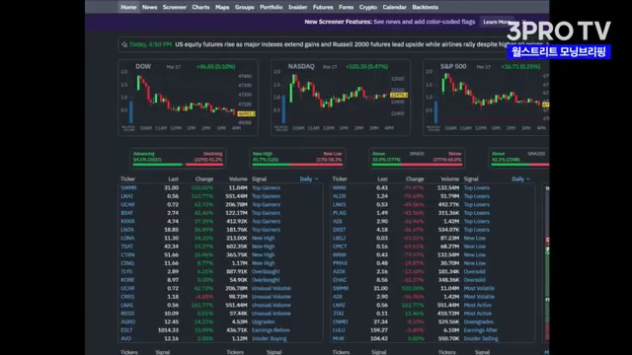Viewport: 632px width, 355px height.
Task: Click the Insider Buying signal link
Action: point(269,338)
